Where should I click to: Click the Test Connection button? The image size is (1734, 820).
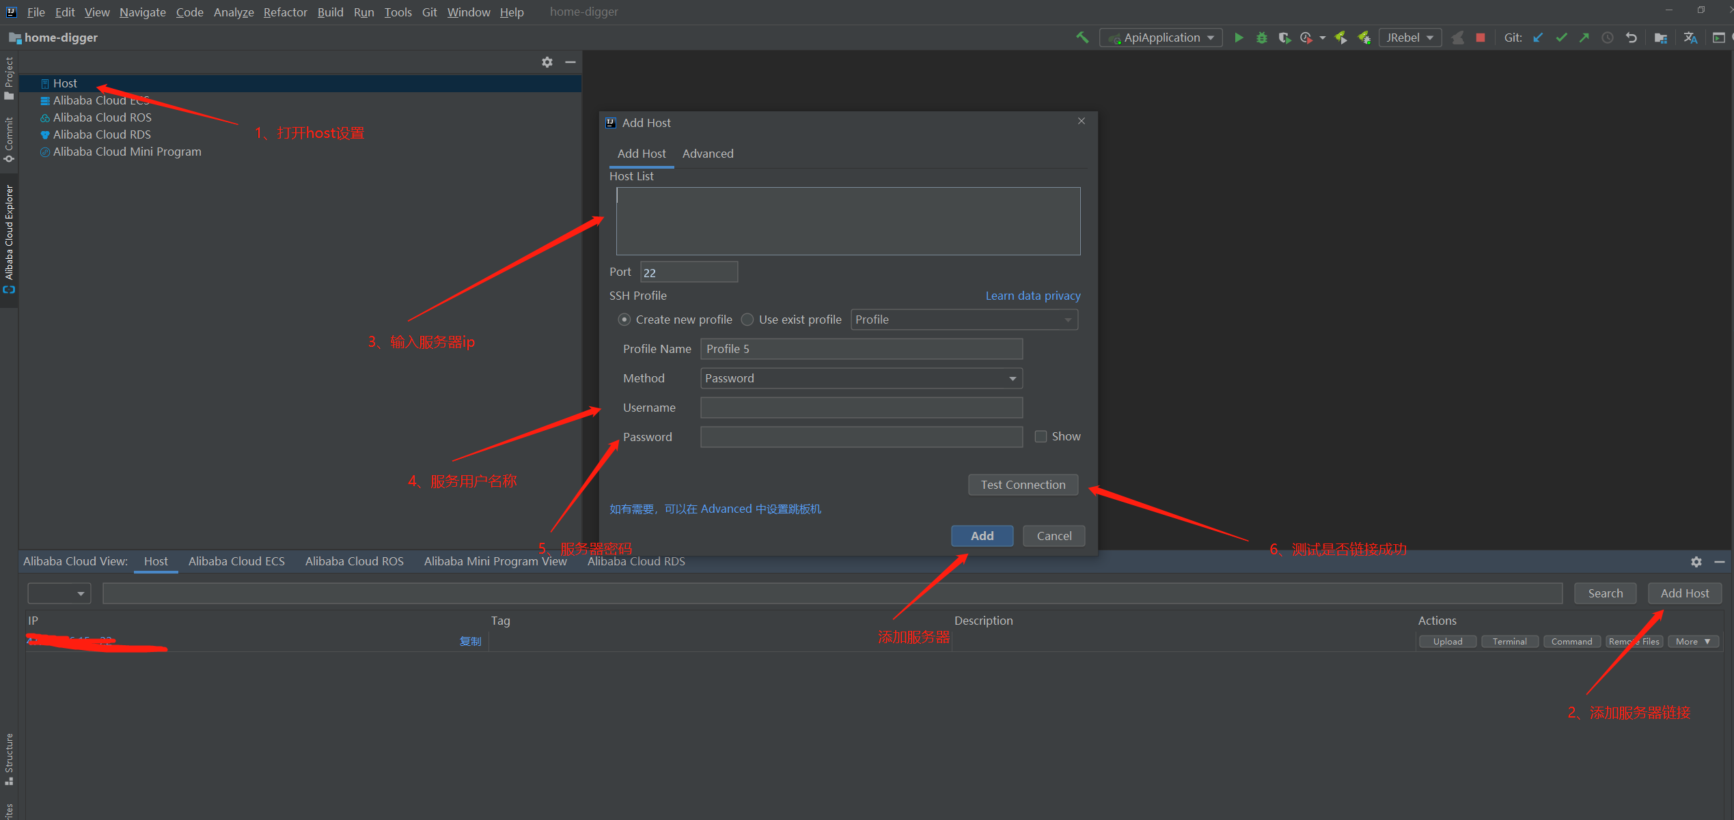[x=1023, y=485]
